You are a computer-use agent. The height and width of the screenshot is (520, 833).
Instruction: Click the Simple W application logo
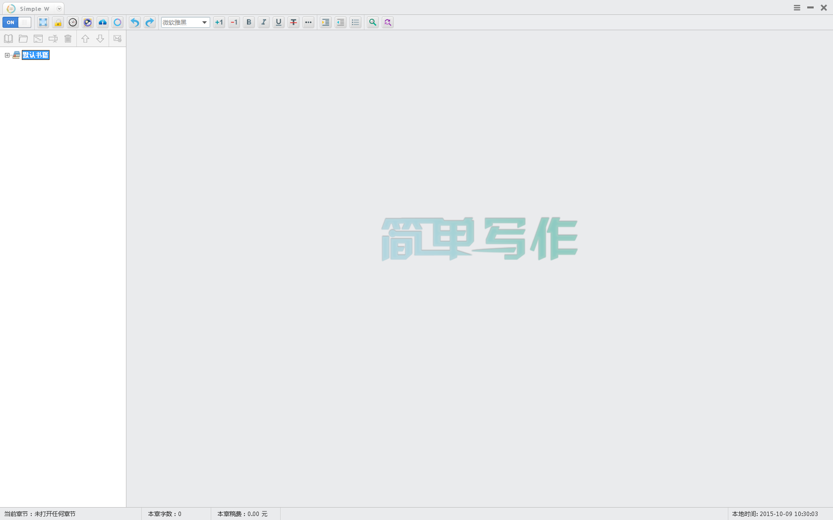(11, 8)
